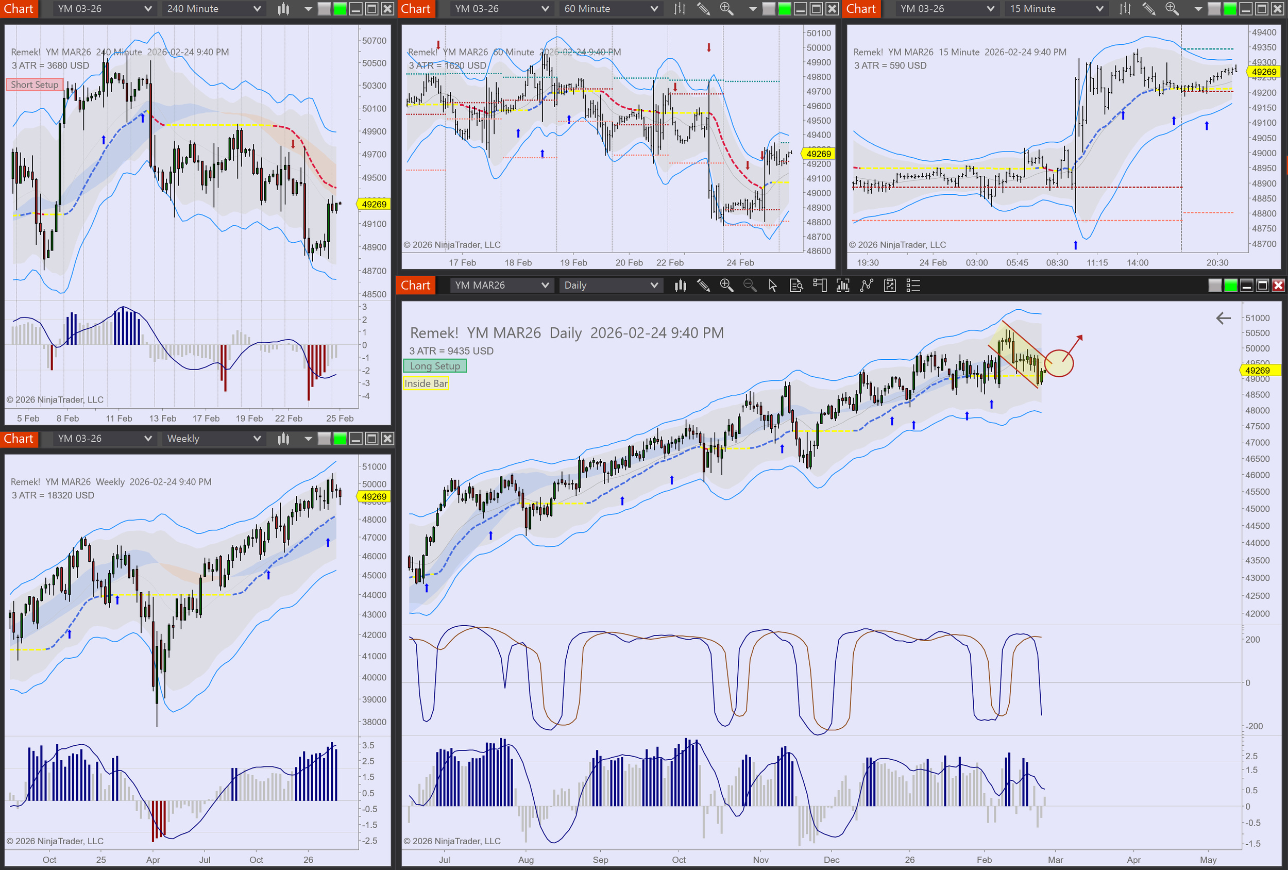Click the Short Setup label
This screenshot has width=1288, height=870.
[35, 85]
